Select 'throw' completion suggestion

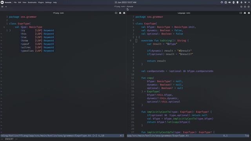point(37,41)
